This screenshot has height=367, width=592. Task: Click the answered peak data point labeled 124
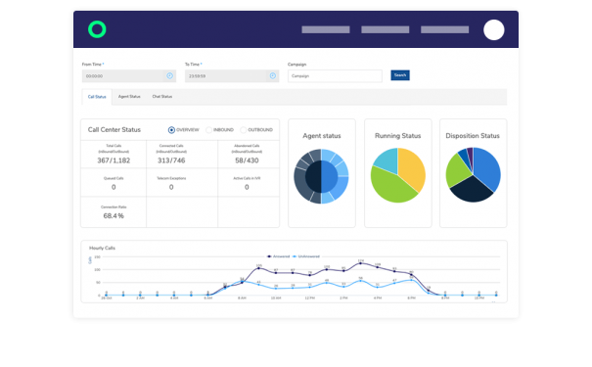360,263
